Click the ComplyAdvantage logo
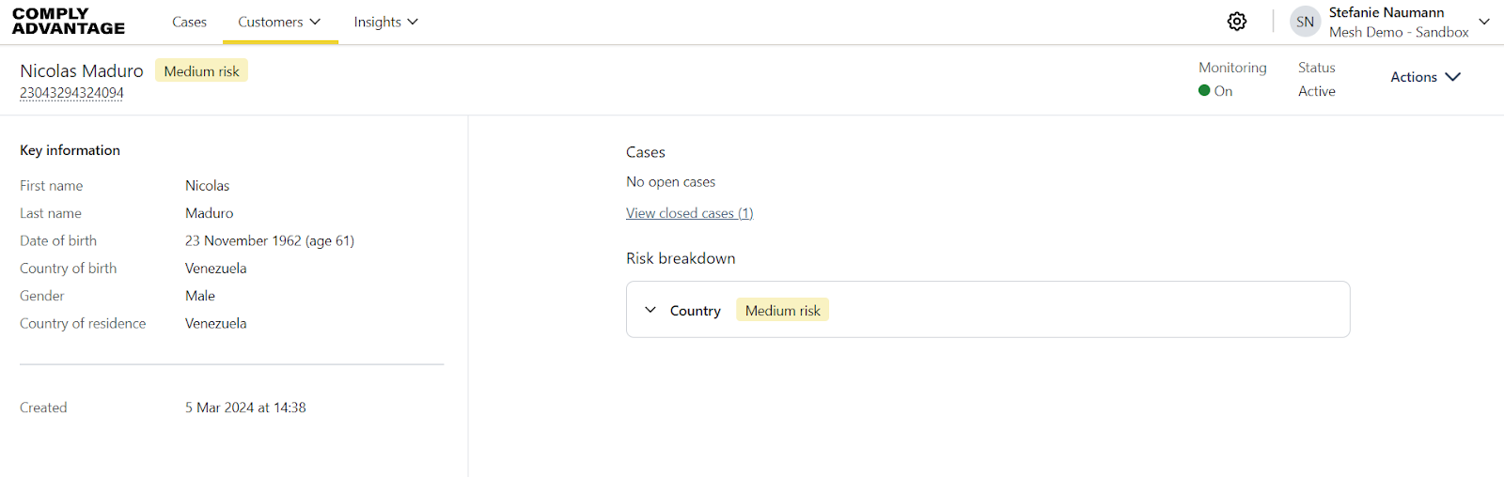Viewport: 1504px width, 477px height. (69, 22)
